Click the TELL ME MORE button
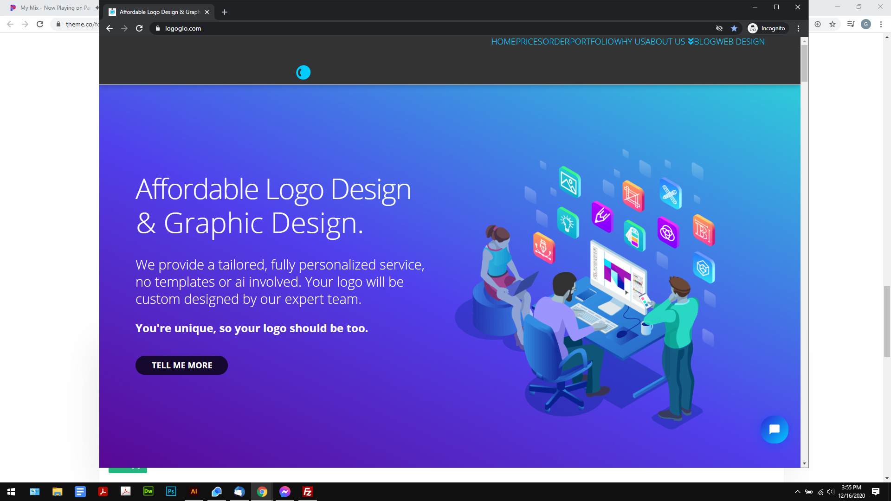This screenshot has width=891, height=501. coord(181,366)
